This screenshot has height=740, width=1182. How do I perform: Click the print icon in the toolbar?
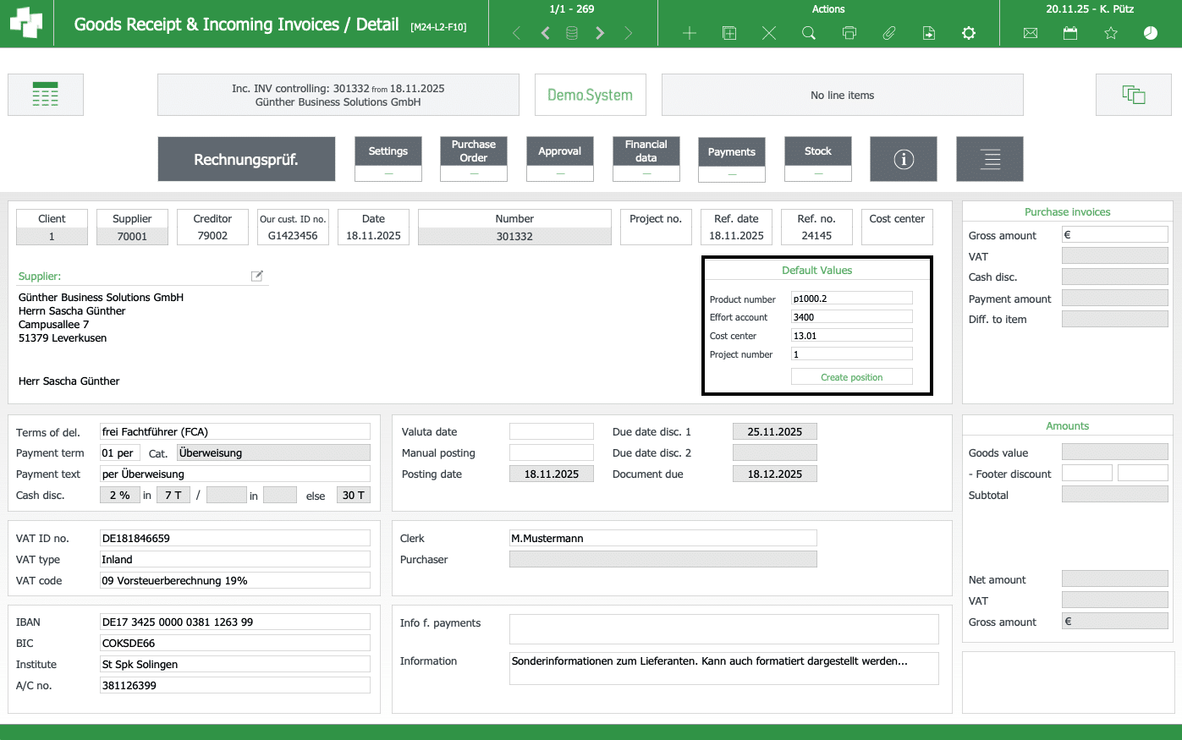849,33
